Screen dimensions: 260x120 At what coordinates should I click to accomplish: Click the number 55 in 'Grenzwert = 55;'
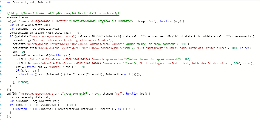tap(27, 18)
